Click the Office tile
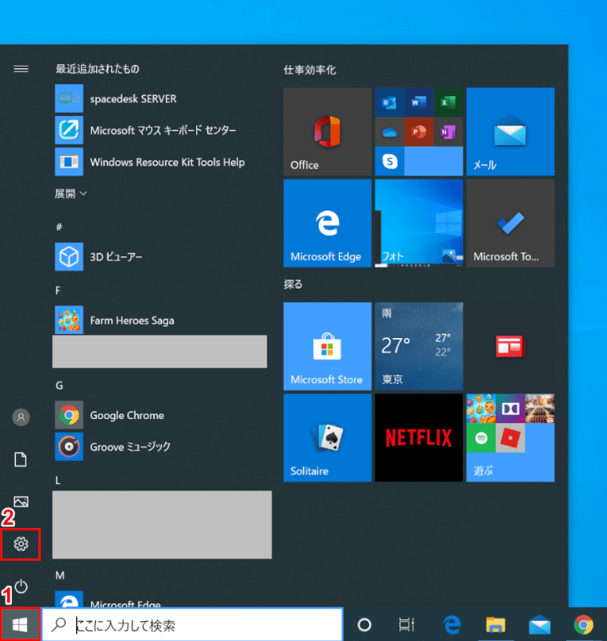Viewport: 607px width, 641px height. [328, 131]
